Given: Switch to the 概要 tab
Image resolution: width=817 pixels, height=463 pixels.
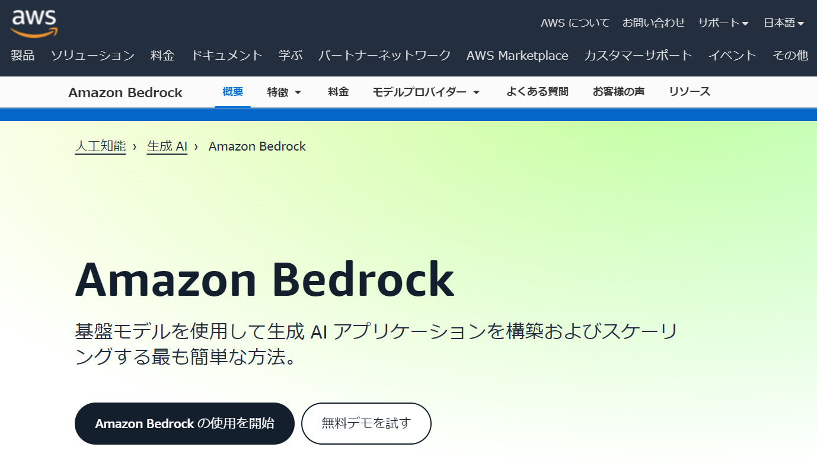Looking at the screenshot, I should [x=232, y=92].
